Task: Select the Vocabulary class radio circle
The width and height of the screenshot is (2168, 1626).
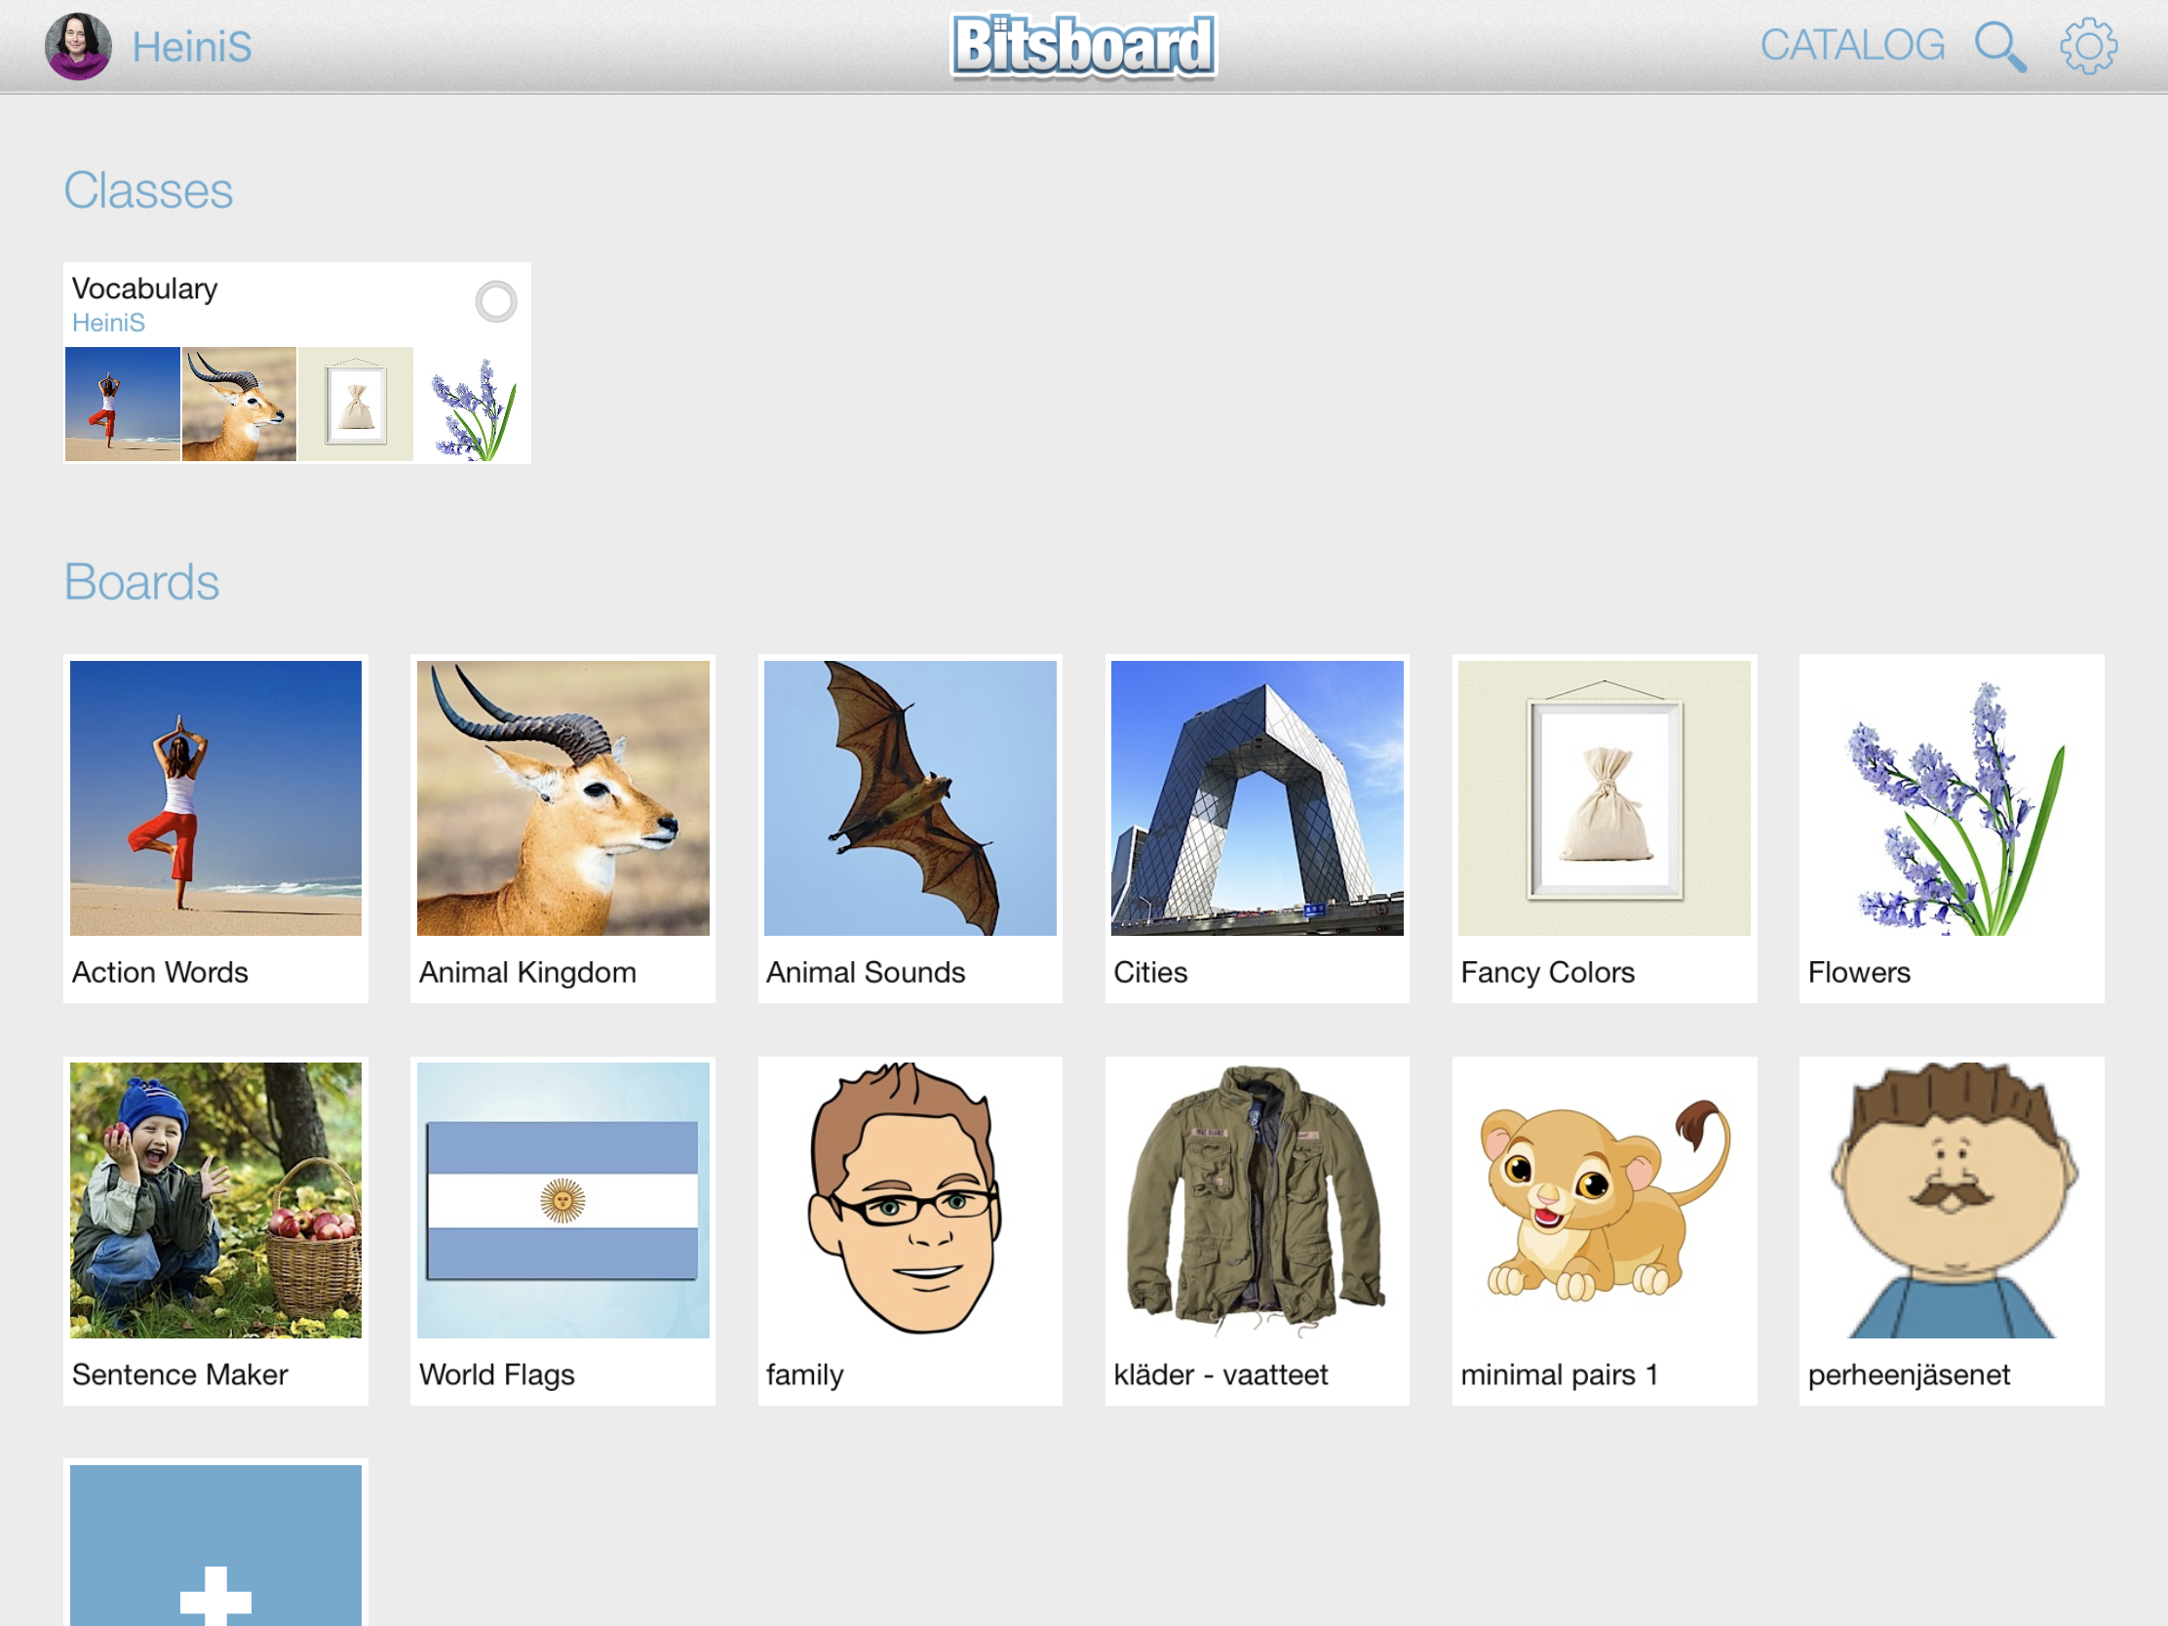Action: (496, 301)
